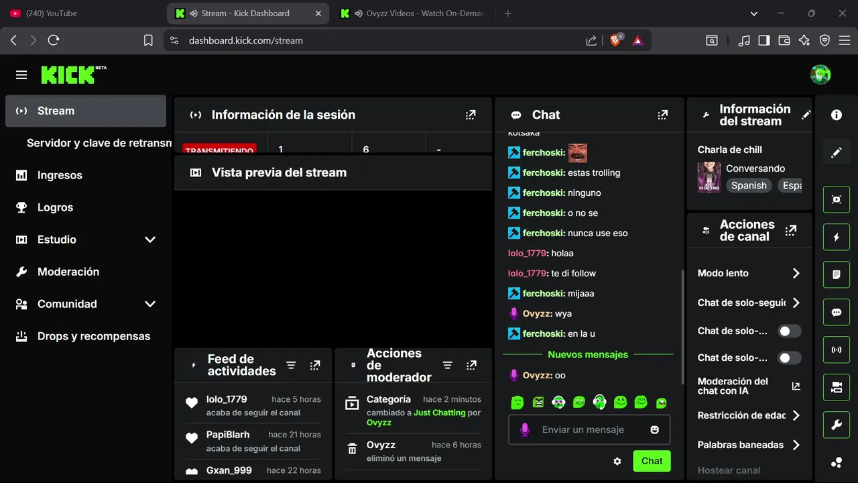The image size is (858, 483).
Task: Click the address bar URL
Action: [x=246, y=40]
